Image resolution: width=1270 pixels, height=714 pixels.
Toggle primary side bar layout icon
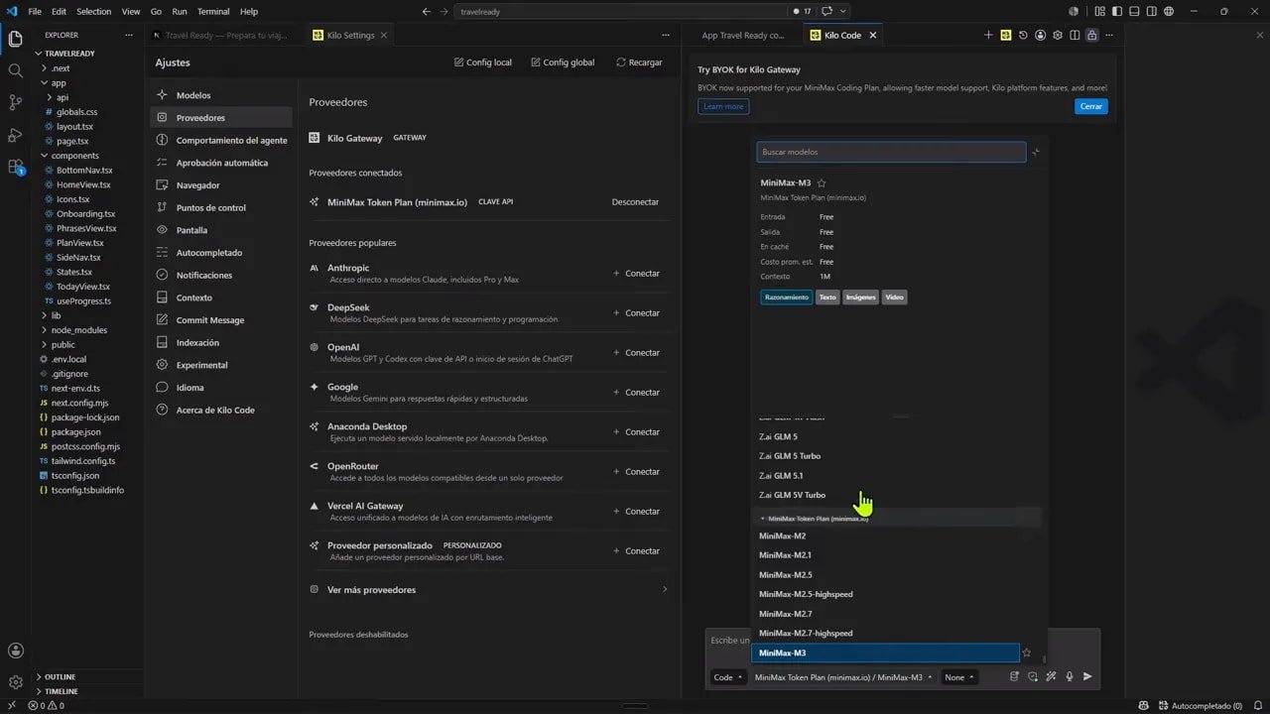tap(1118, 12)
